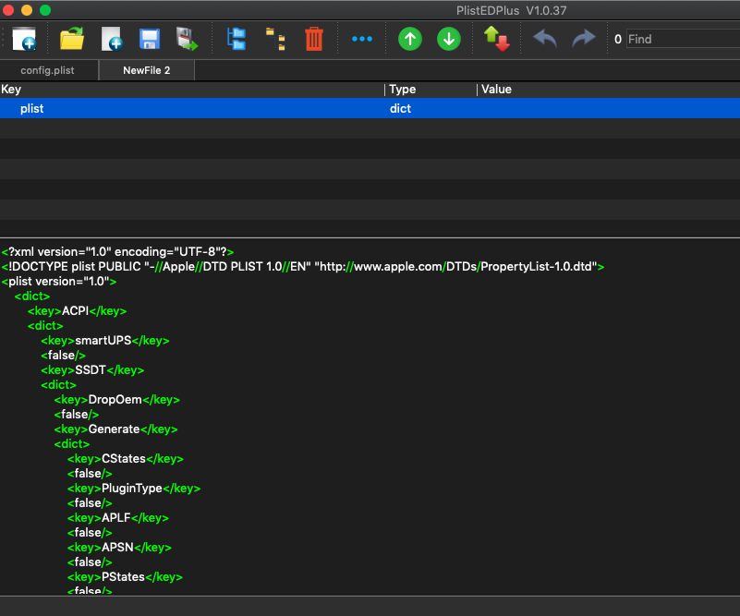Expand all tree nodes icon
The image size is (740, 616).
(237, 39)
